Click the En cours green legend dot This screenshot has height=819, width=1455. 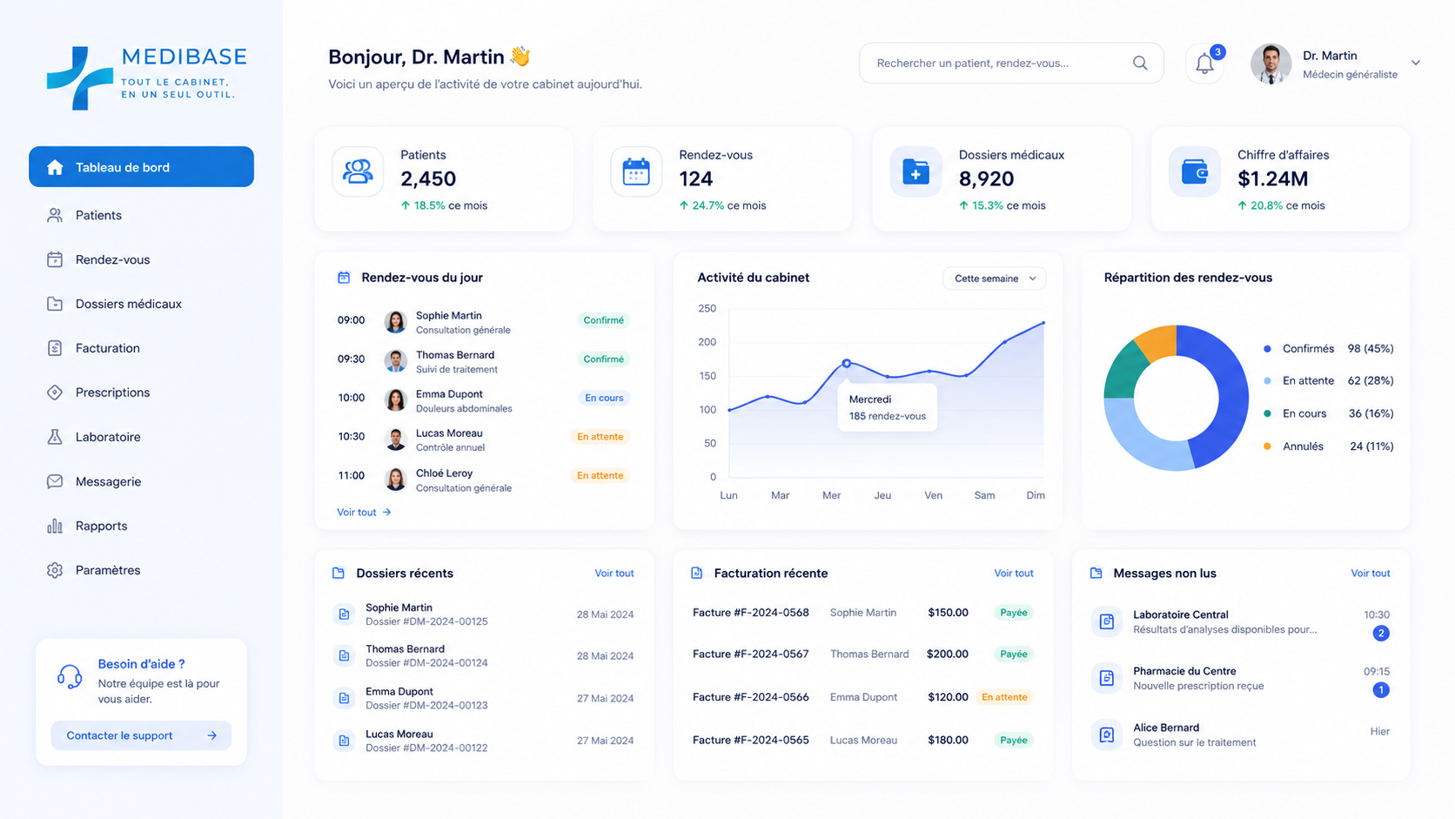pyautogui.click(x=1267, y=414)
